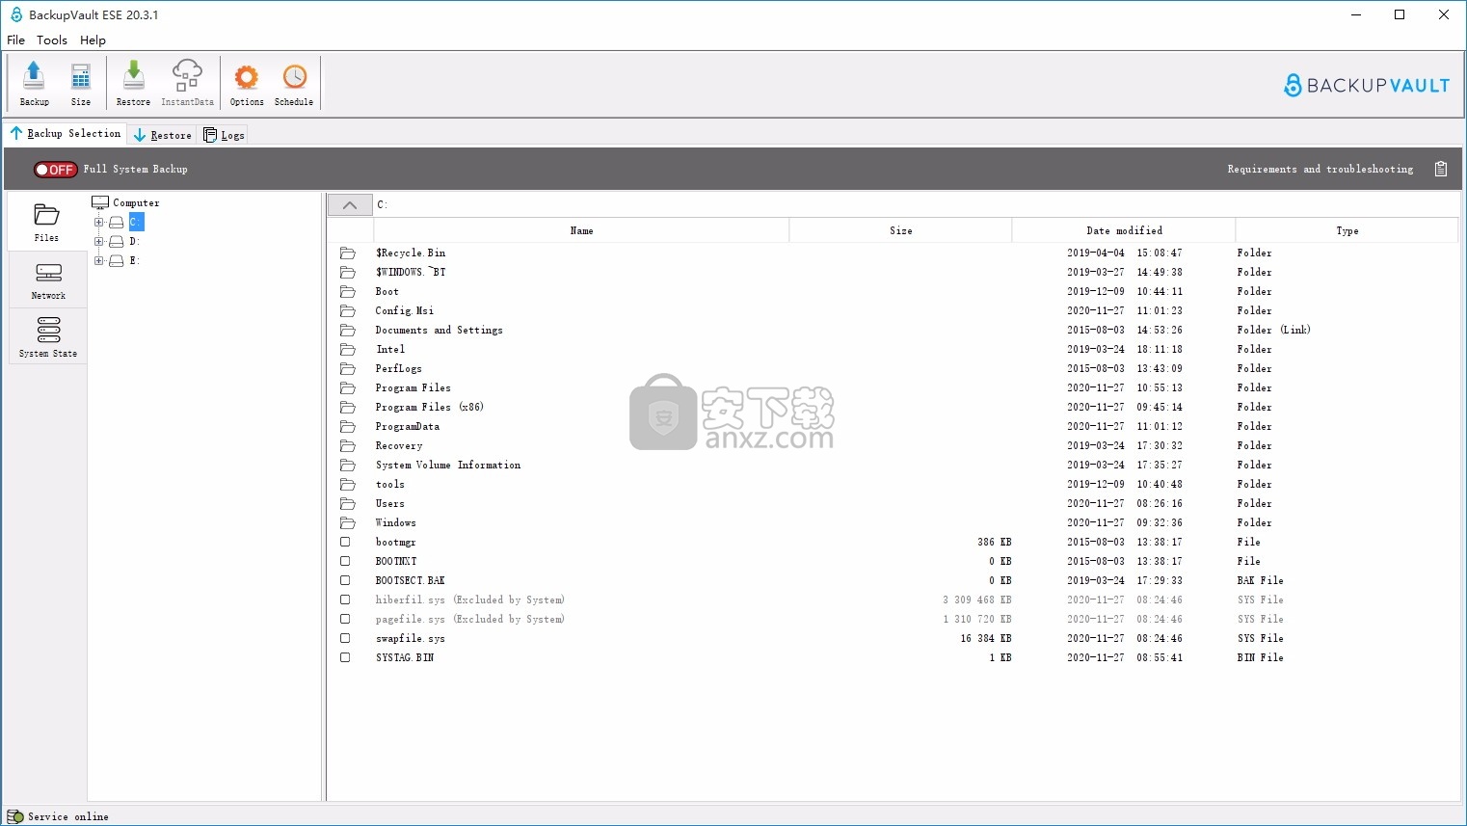Open Requirements and troubleshooting link

coord(1320,170)
